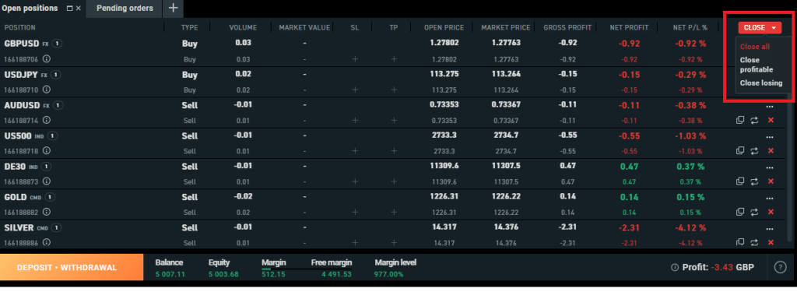Open three-dots menu for GOLD position
The height and width of the screenshot is (292, 797).
771,198
